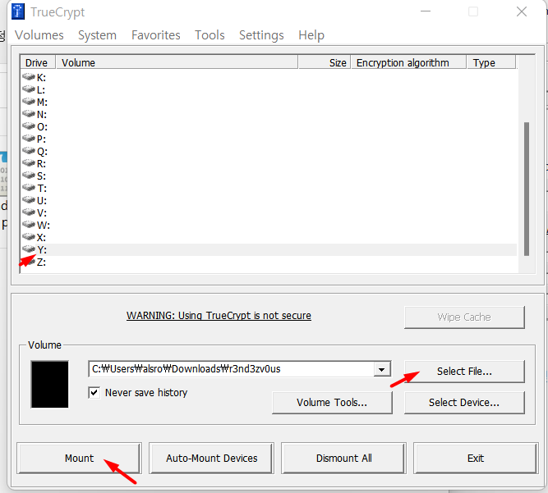
Task: Open the Tools menu
Action: point(210,35)
